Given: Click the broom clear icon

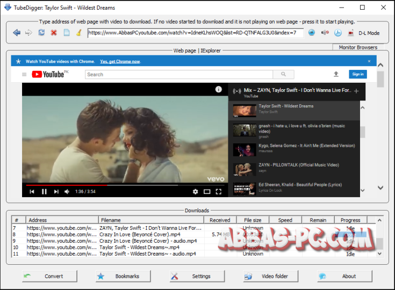Looking at the screenshot, I should coord(78,33).
